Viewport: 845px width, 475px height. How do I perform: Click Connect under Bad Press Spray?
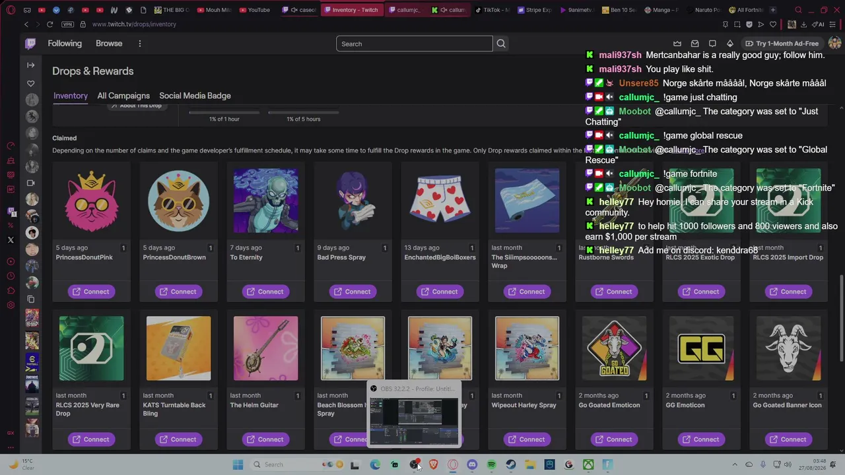pos(353,292)
